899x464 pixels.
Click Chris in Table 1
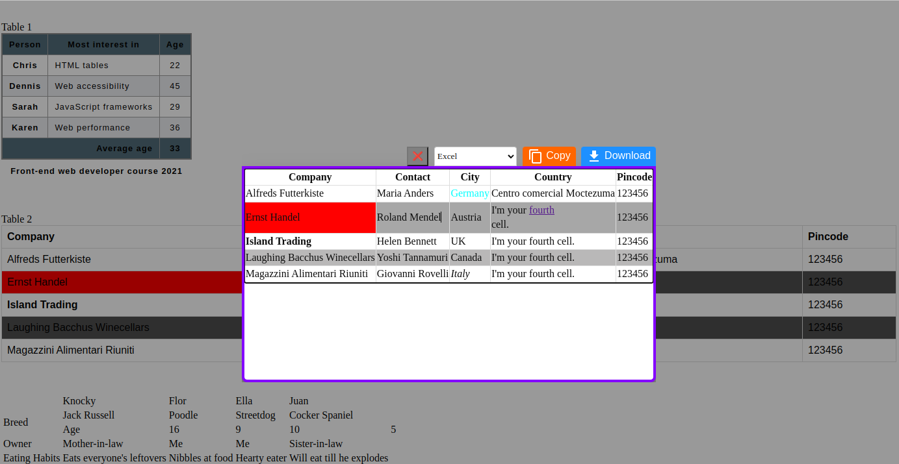25,66
